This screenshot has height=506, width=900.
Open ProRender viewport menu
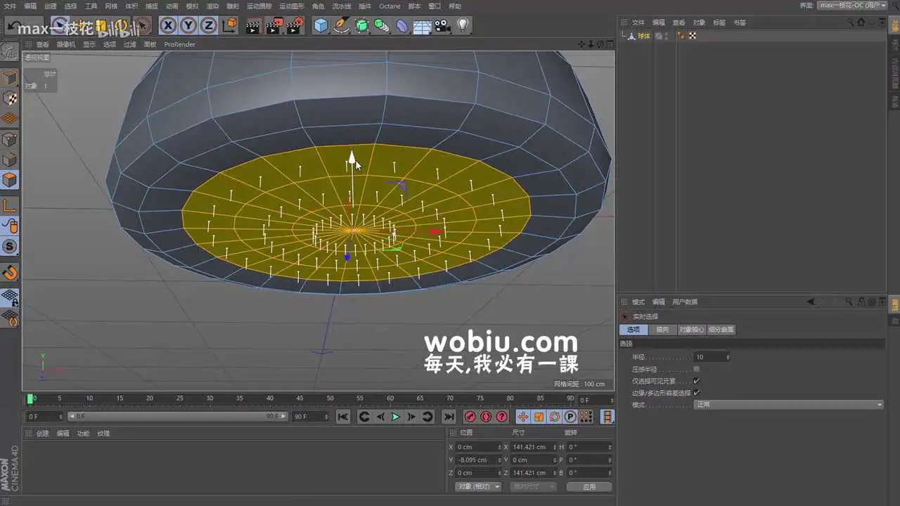coord(180,44)
